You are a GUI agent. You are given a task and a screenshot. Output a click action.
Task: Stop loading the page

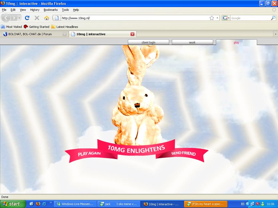tap(37, 18)
